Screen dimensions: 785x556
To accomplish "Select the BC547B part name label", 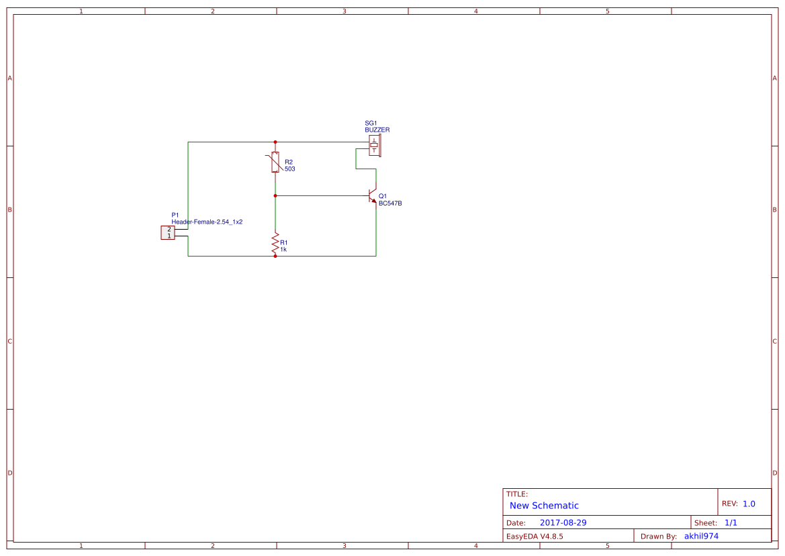I will (390, 203).
